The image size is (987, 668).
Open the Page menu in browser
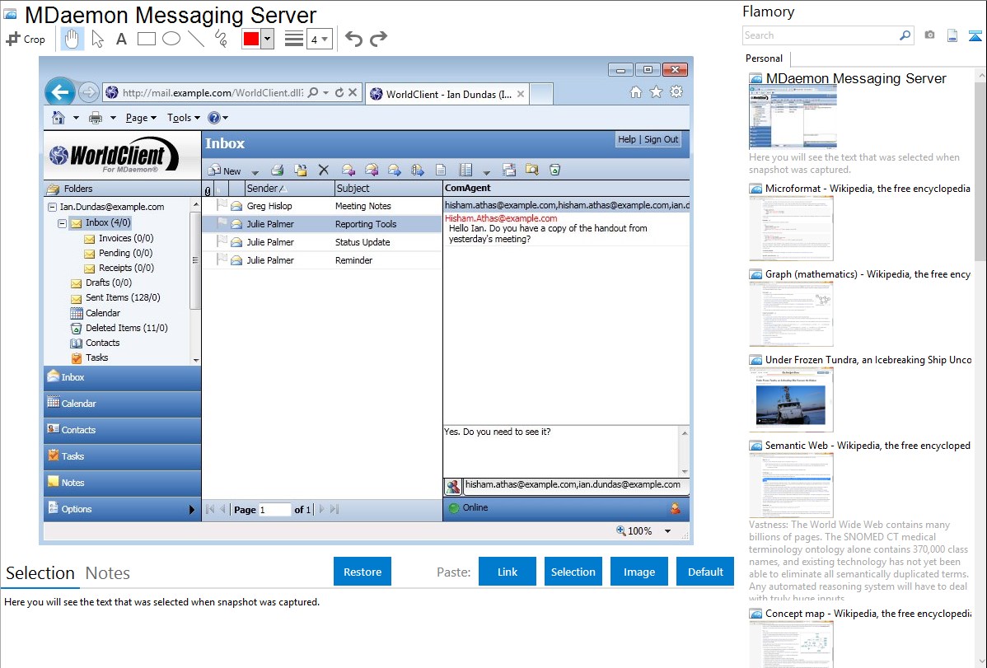(x=141, y=118)
